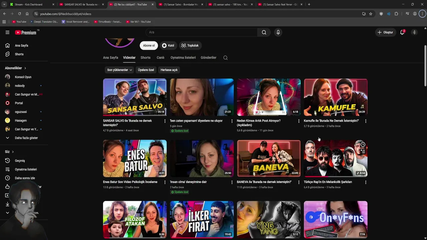Search within channel magnifier icon
Screen dimensions: 427x240
tap(226, 58)
